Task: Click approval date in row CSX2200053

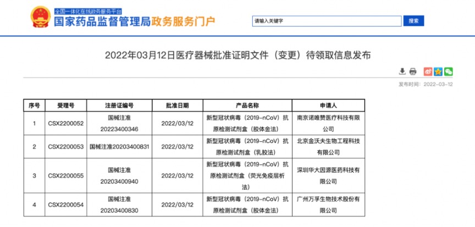Action: pyautogui.click(x=178, y=147)
